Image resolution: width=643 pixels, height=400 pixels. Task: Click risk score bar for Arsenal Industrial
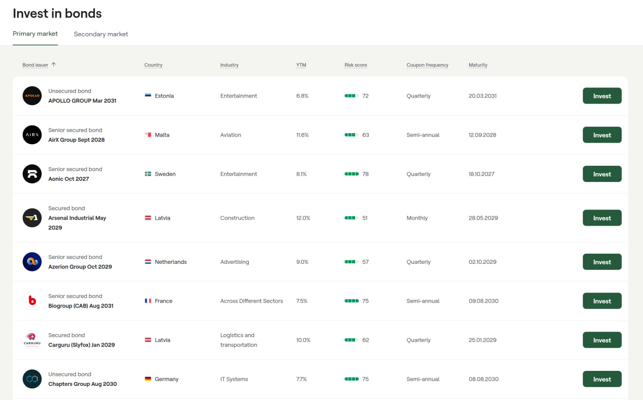tap(351, 218)
